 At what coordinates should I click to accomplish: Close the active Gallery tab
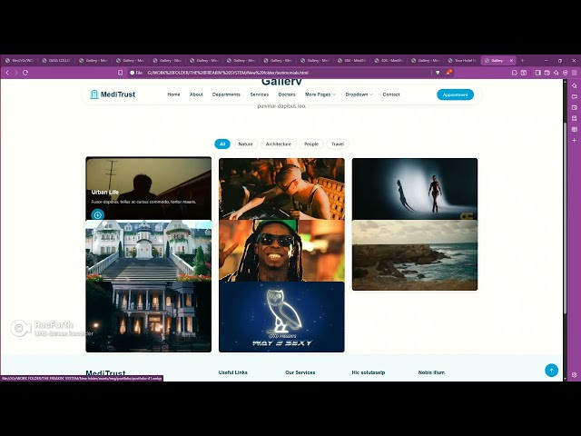[511, 61]
